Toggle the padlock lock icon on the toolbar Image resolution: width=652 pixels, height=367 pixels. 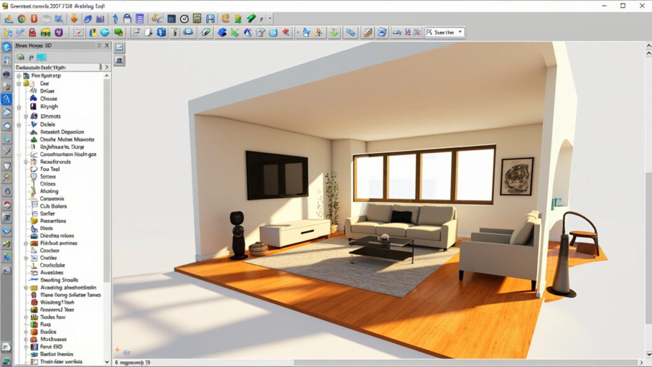tap(127, 19)
